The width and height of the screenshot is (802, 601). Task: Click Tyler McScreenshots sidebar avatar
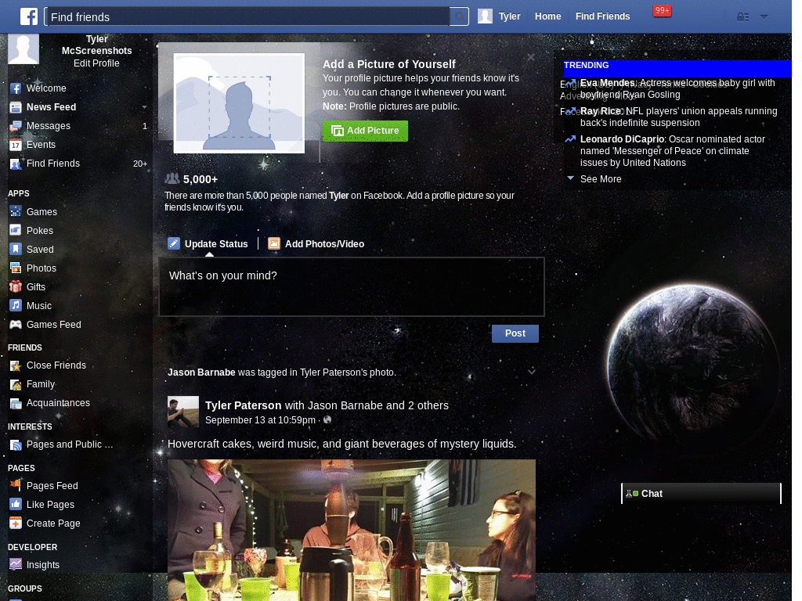pos(23,49)
